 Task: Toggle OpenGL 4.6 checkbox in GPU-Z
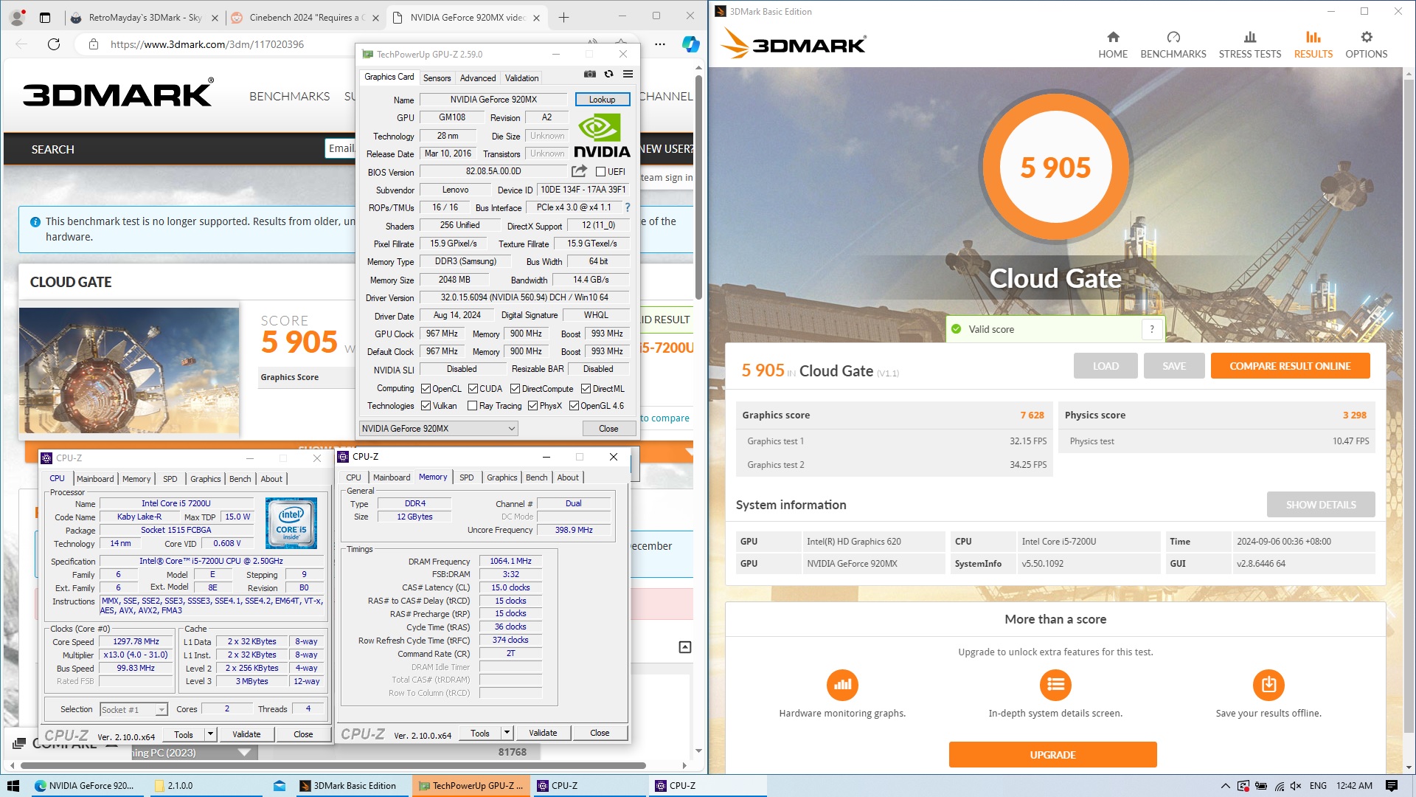pos(574,406)
